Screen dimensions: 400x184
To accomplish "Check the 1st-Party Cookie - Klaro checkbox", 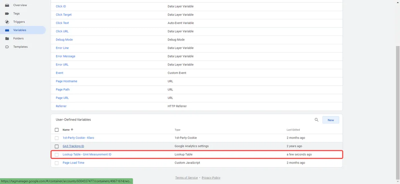I will pos(57,138).
